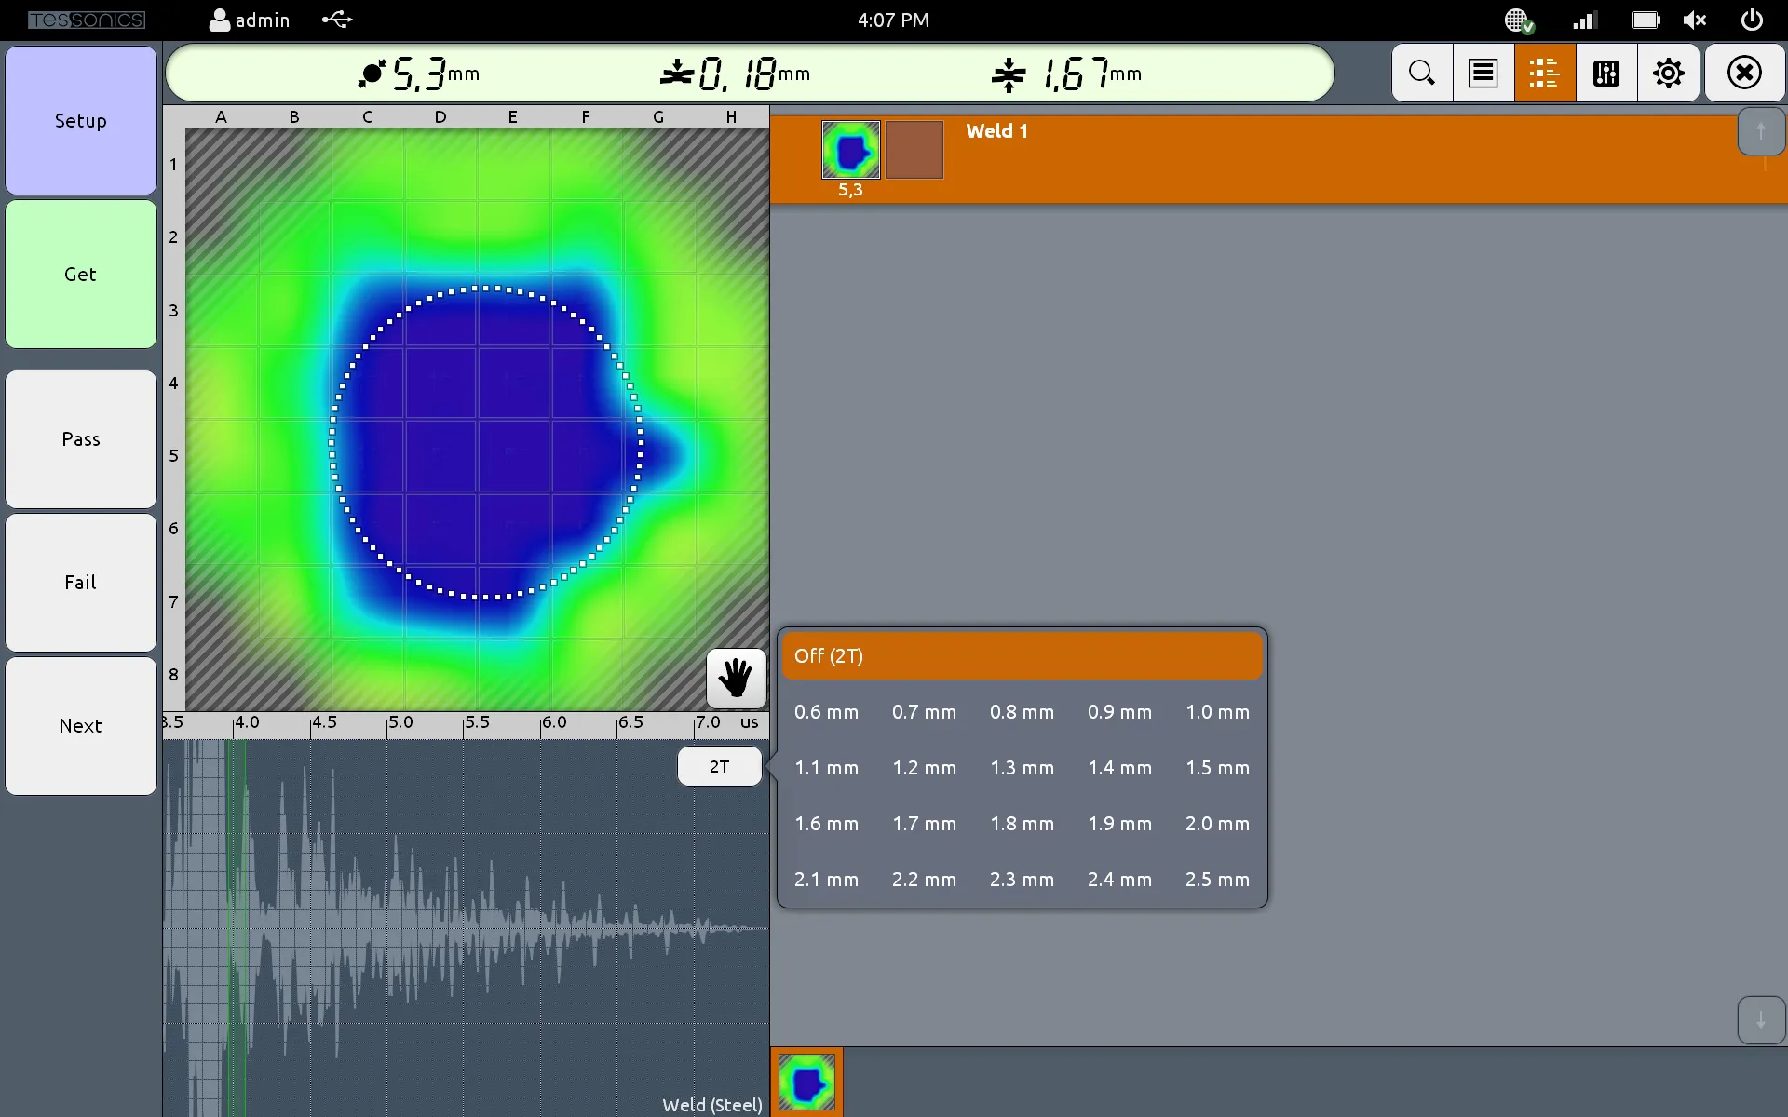Open the report list view
1788x1117 pixels.
[1483, 73]
